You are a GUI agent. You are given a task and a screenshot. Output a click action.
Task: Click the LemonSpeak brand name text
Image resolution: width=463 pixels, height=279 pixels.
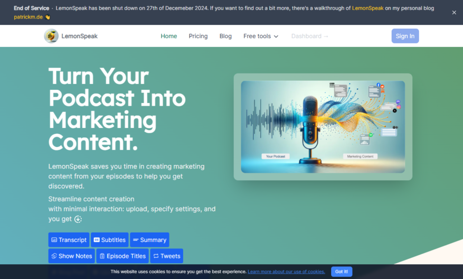79,36
